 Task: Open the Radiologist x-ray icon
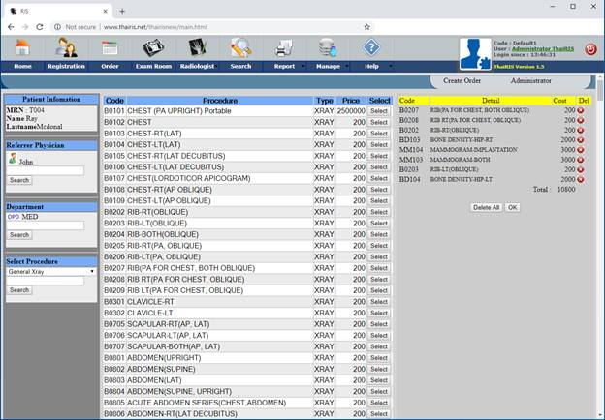click(197, 47)
